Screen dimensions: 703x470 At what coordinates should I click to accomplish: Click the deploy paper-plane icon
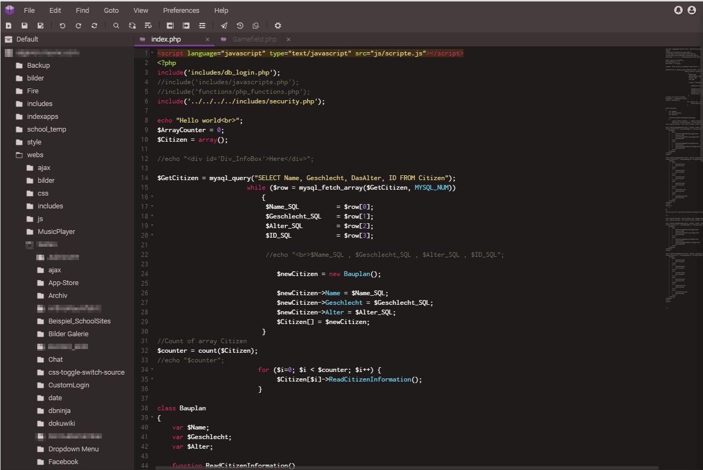point(223,25)
